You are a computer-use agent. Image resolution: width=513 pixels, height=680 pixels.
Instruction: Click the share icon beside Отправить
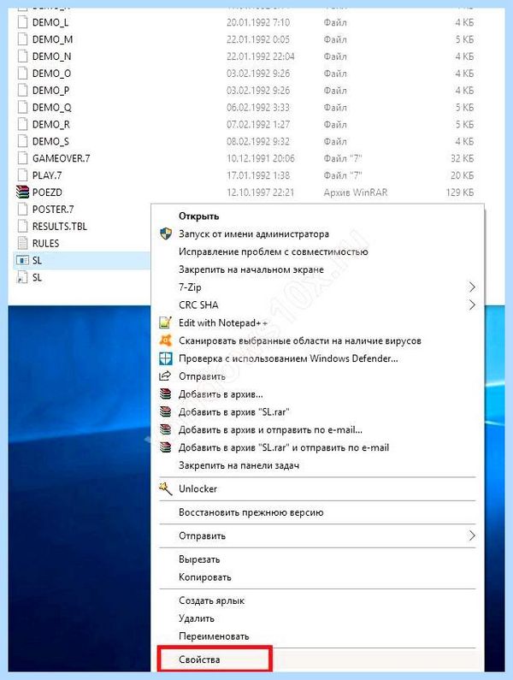coord(166,376)
